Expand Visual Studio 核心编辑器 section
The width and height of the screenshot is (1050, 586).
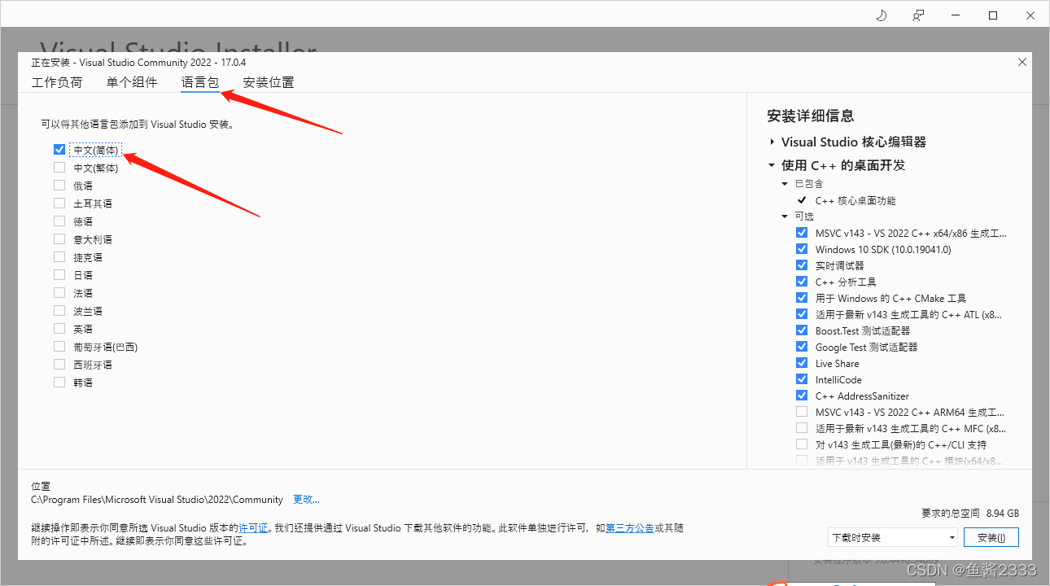pyautogui.click(x=772, y=142)
